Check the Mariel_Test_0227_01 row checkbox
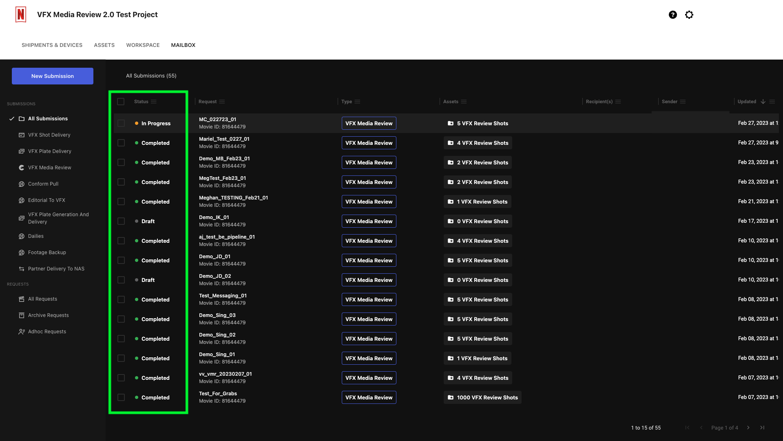 pos(121,143)
